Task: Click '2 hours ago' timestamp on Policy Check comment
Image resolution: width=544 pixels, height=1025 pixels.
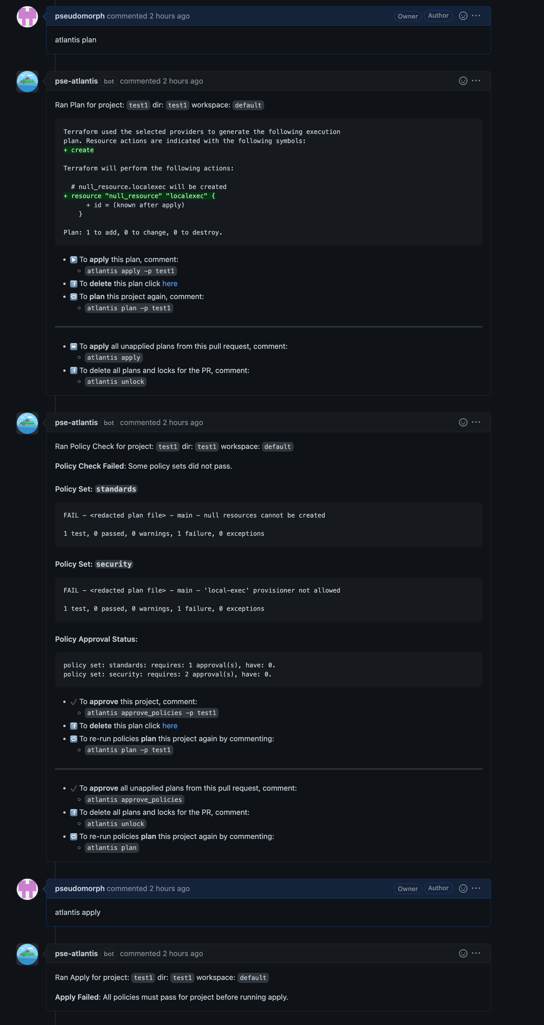Action: (182, 423)
